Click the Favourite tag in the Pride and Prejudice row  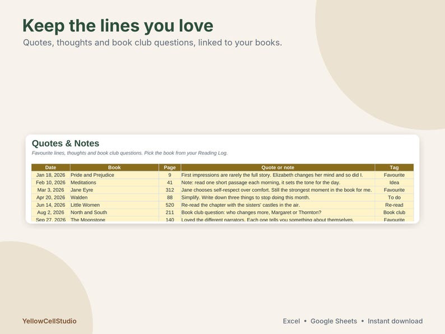394,175
